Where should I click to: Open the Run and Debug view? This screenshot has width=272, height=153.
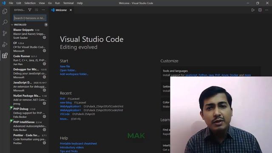click(5, 44)
